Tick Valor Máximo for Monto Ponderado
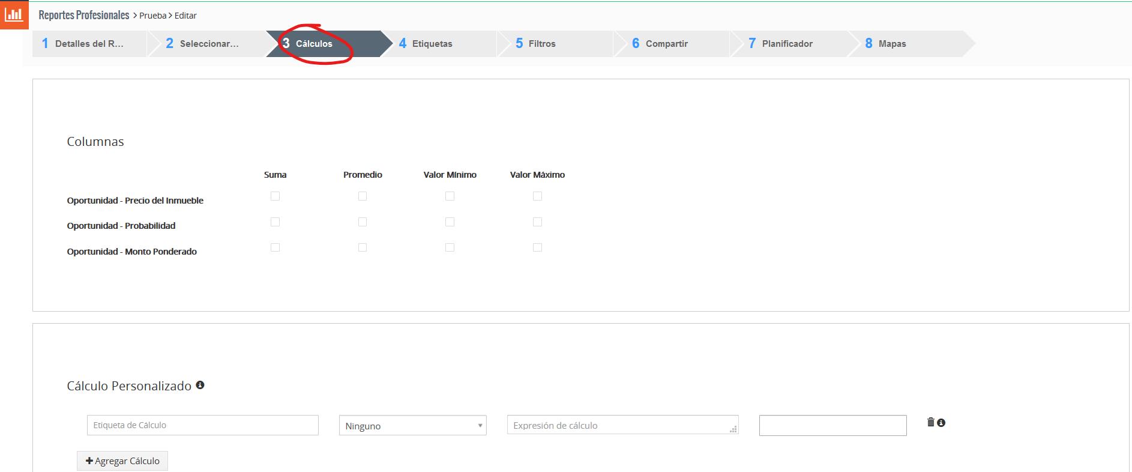 [x=537, y=247]
